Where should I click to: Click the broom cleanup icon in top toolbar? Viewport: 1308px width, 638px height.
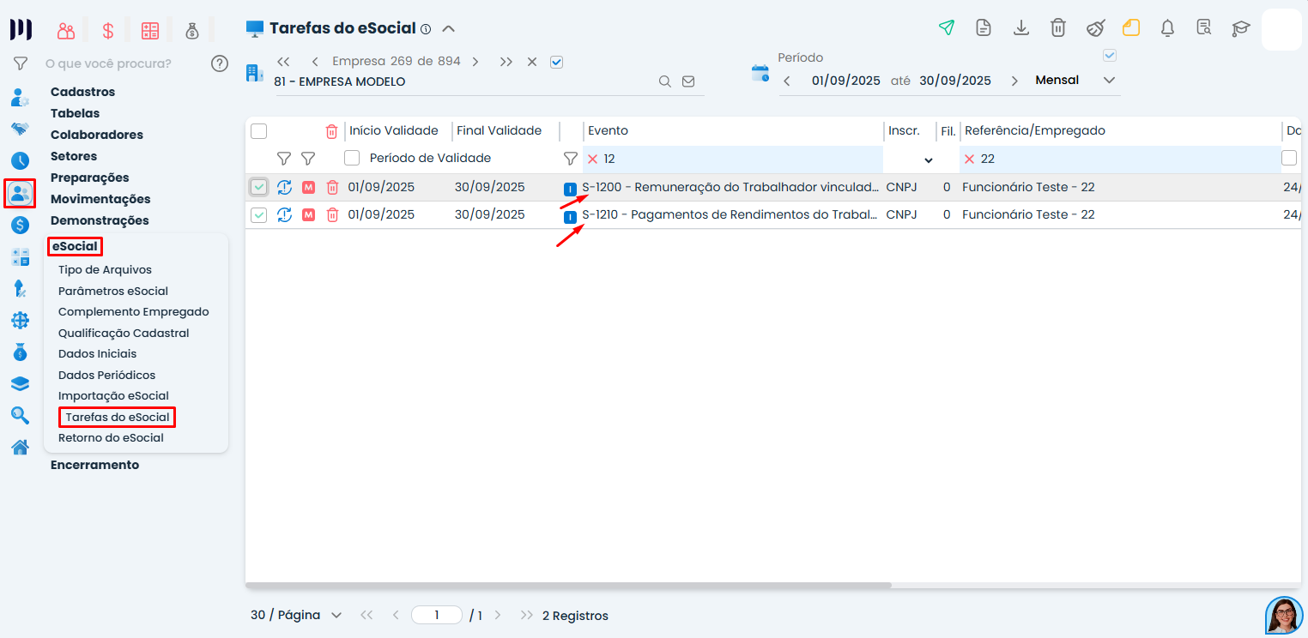[x=1095, y=27]
